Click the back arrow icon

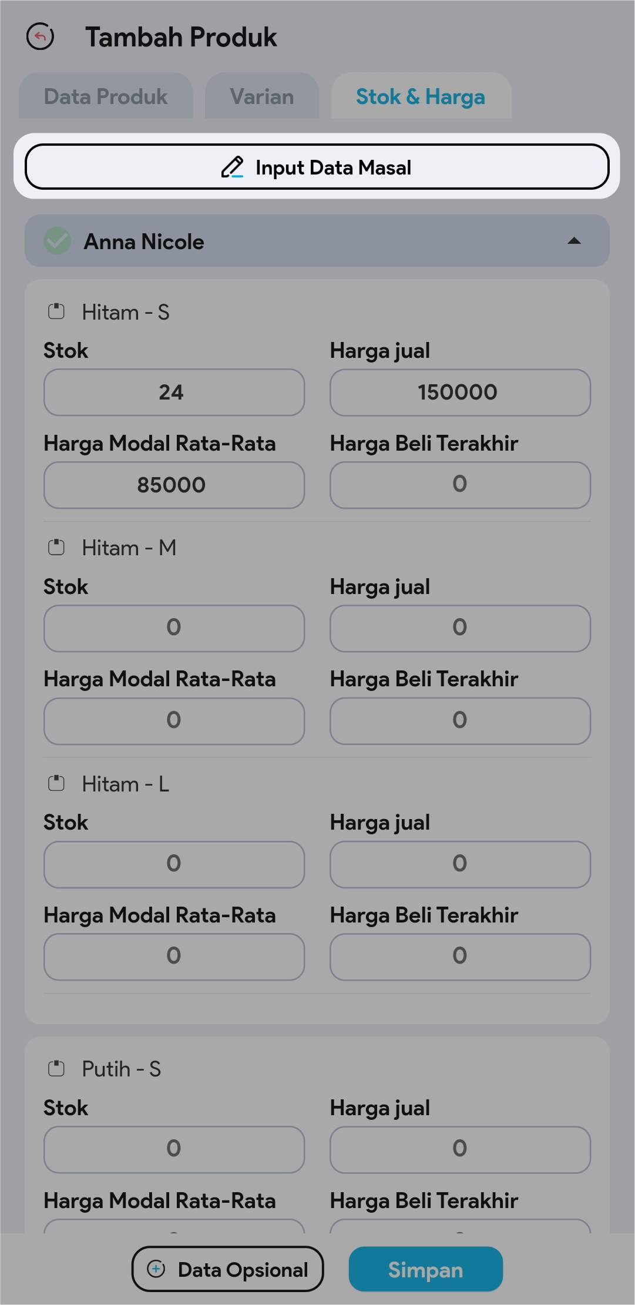(x=41, y=37)
